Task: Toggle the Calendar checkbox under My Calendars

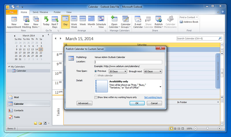Action: point(14,71)
